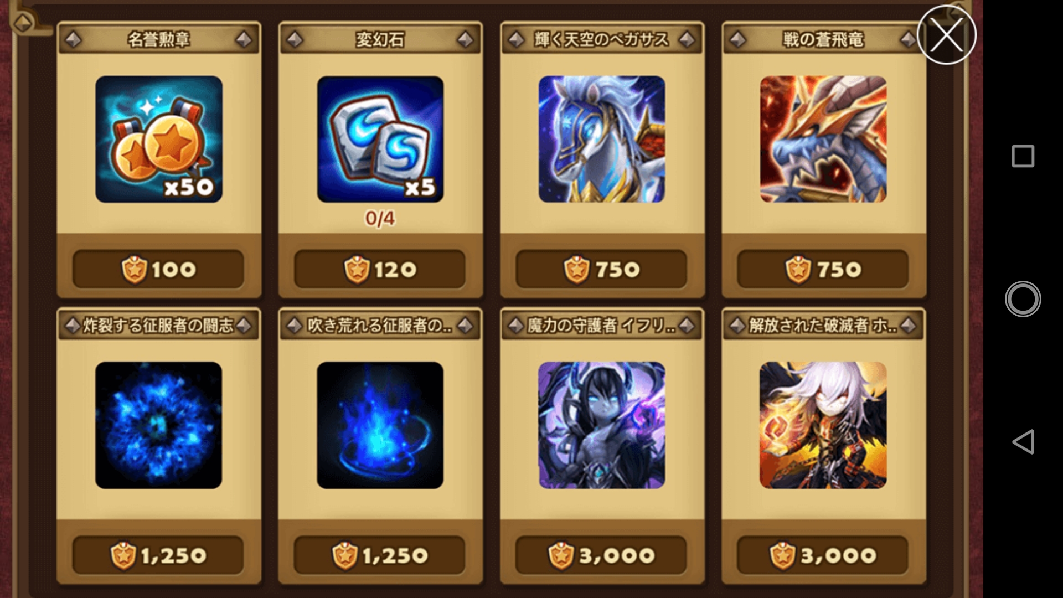Select the honor medals x50 icon
Image resolution: width=1063 pixels, height=598 pixels.
coord(159,139)
